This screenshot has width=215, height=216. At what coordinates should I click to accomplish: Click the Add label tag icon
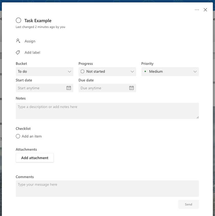pos(18,52)
